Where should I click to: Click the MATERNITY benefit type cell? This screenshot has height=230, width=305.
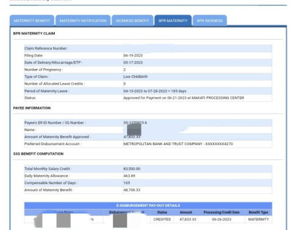259,220
